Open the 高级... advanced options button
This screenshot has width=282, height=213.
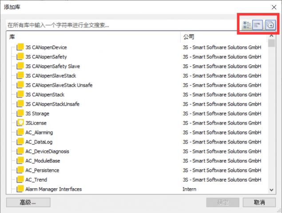click(x=28, y=202)
